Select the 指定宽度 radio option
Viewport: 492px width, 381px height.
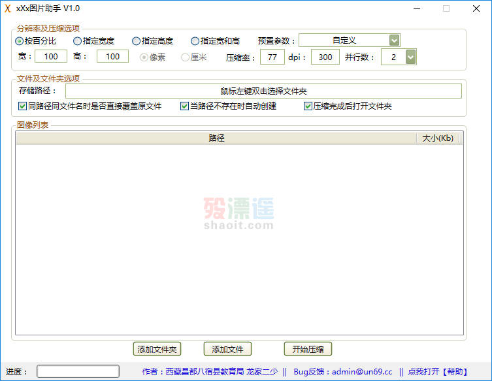coord(94,41)
